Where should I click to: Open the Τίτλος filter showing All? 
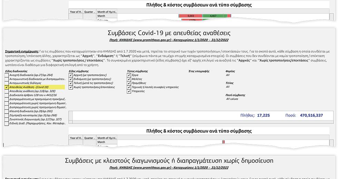tap(228, 87)
